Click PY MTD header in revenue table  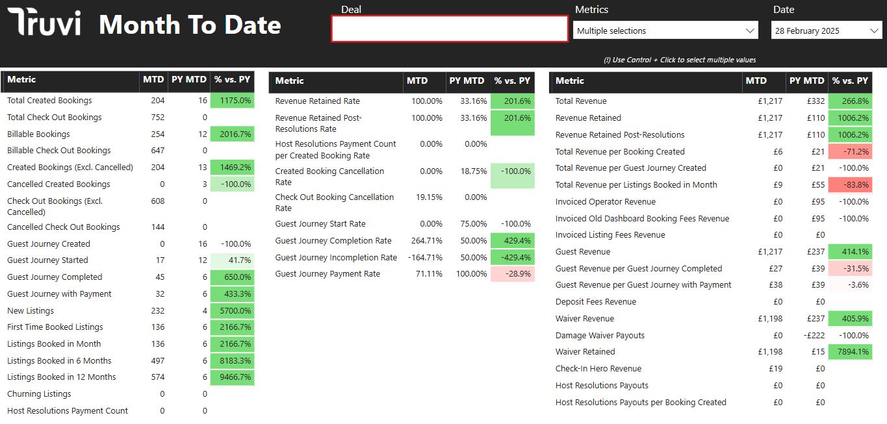click(x=806, y=81)
